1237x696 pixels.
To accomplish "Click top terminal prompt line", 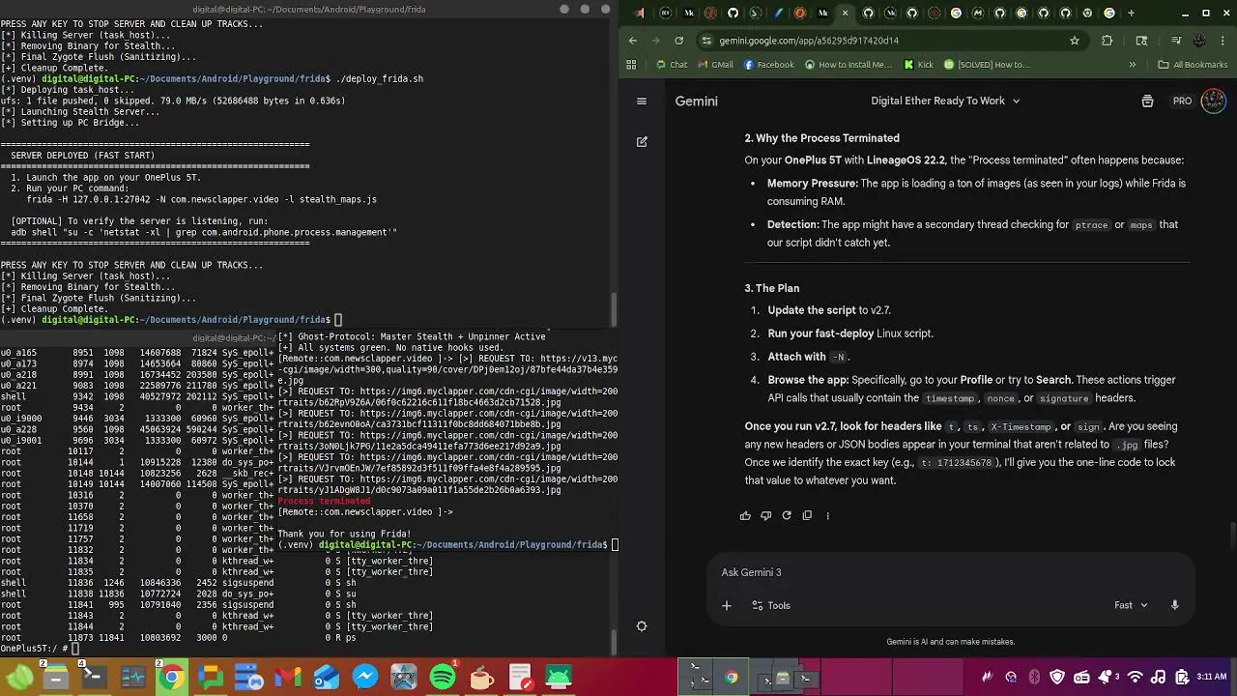I will (x=171, y=320).
